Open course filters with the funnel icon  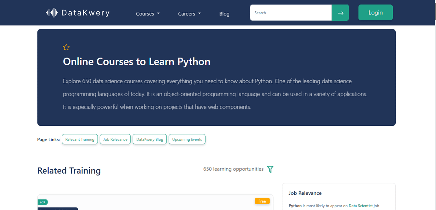tap(270, 169)
